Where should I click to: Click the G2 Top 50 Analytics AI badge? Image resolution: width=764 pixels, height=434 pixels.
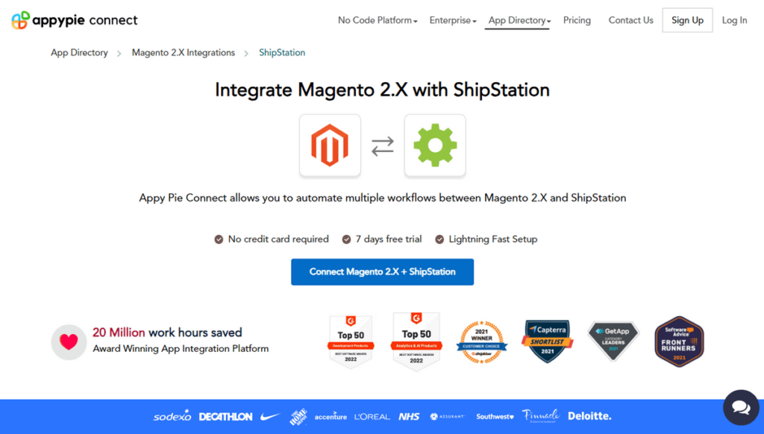pyautogui.click(x=416, y=342)
